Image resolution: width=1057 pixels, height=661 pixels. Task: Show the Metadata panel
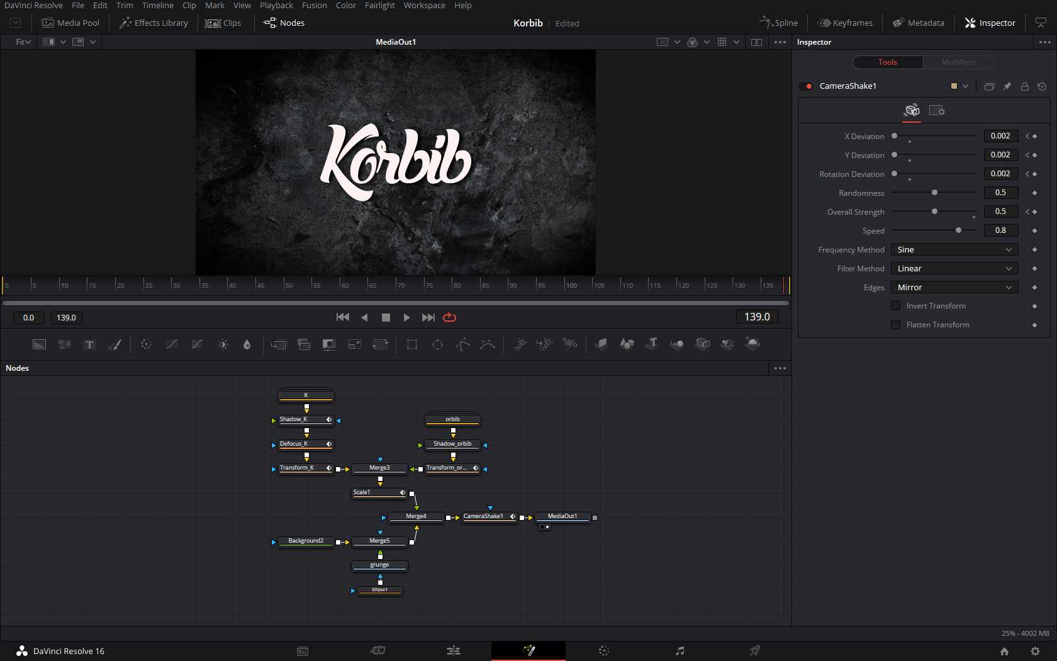918,23
